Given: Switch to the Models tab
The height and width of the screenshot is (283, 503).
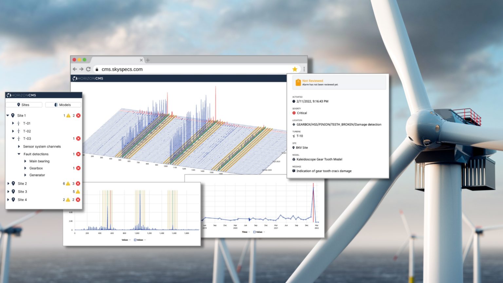Looking at the screenshot, I should [x=63, y=104].
